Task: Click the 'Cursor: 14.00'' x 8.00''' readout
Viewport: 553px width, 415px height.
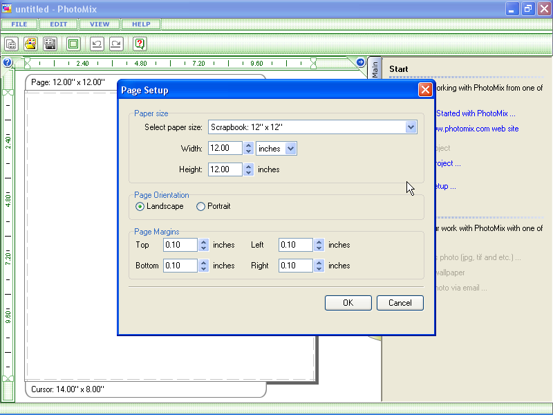Action: (68, 389)
